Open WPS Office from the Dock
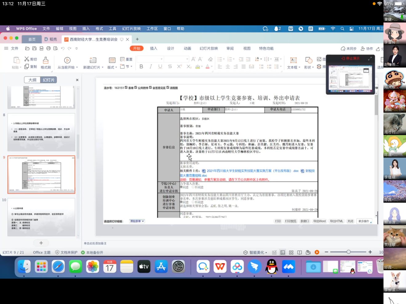This screenshot has height=304, width=406. click(x=220, y=267)
